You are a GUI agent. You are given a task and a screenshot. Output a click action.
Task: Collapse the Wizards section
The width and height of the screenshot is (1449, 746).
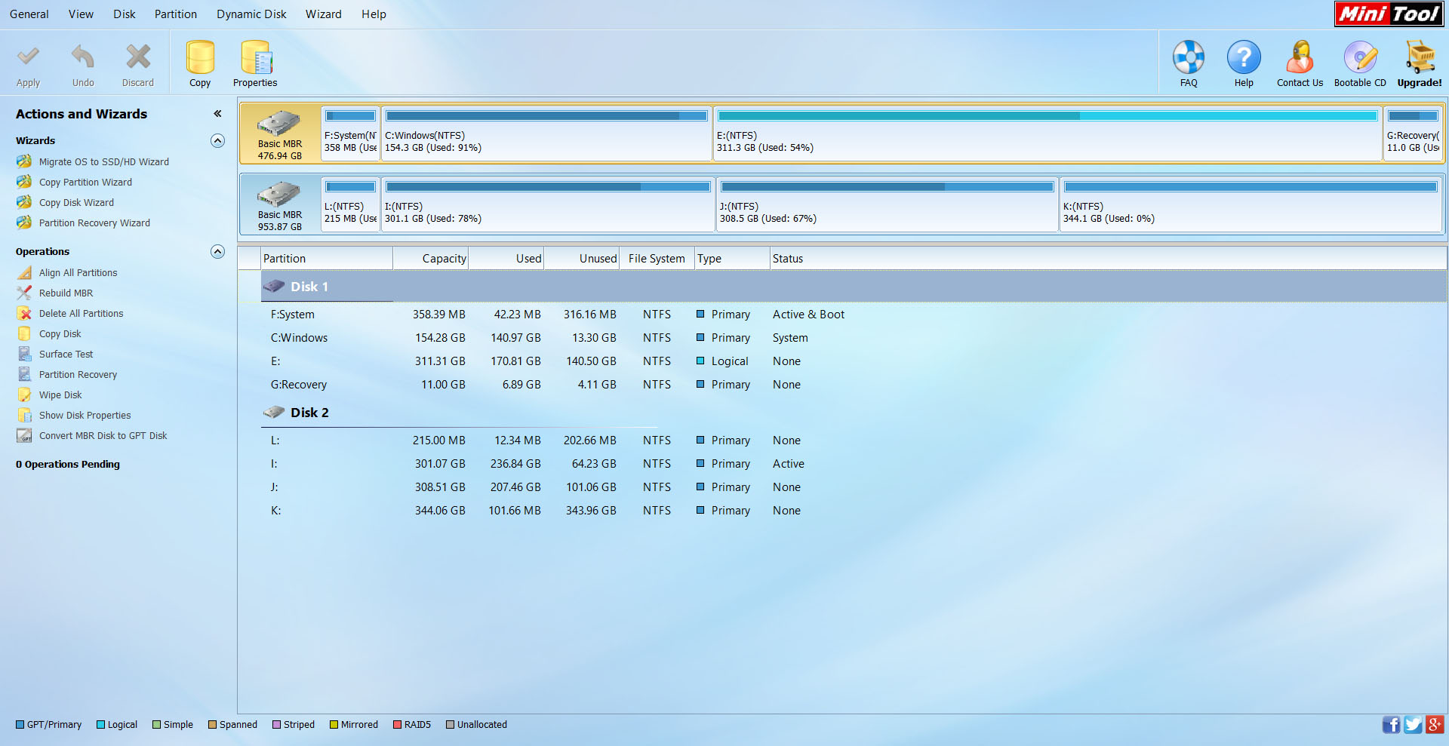coord(217,140)
